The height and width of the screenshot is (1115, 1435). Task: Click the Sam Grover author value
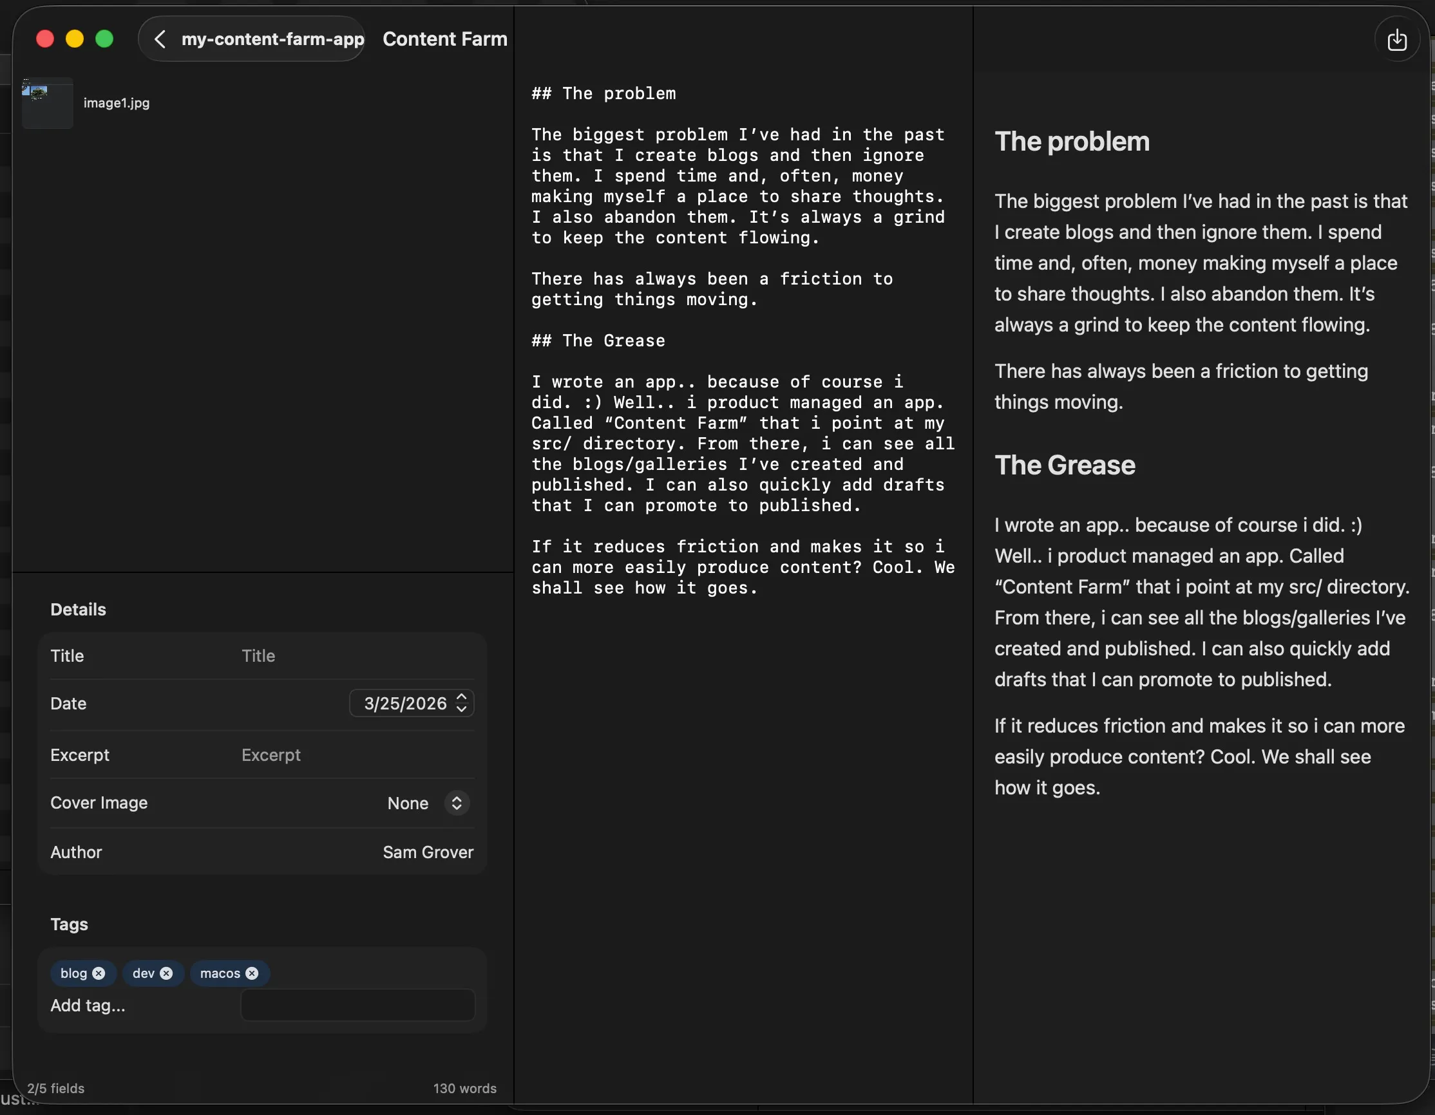click(x=428, y=852)
